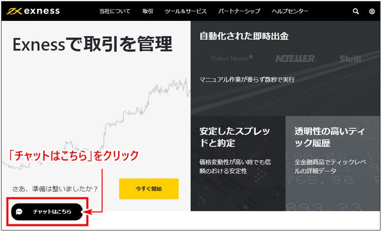
Task: Open the search magnifier icon
Action: tap(356, 11)
